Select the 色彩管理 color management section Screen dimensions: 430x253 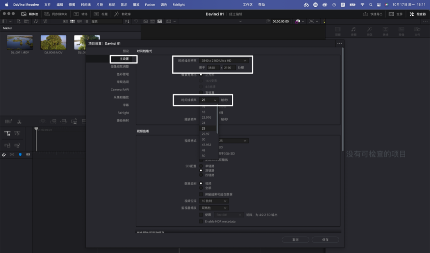tap(123, 74)
